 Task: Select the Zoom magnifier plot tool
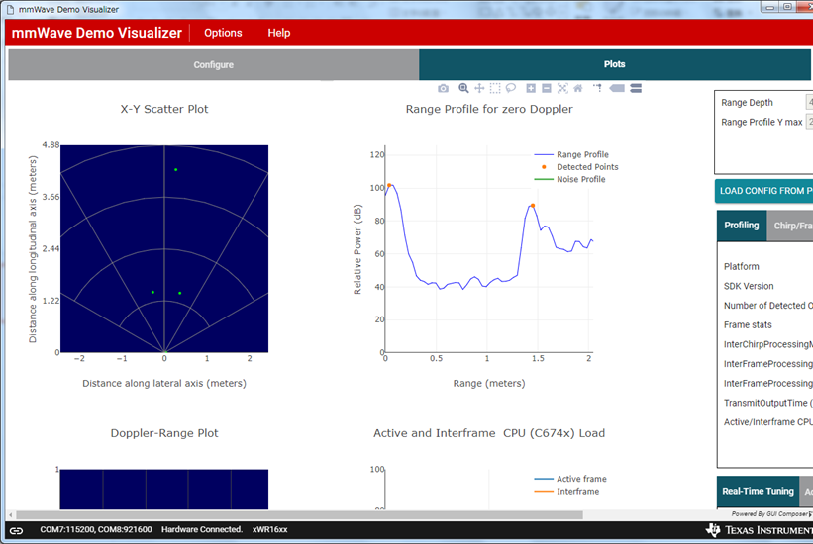pos(463,89)
